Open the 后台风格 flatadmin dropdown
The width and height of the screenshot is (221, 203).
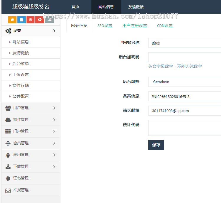(x=184, y=82)
